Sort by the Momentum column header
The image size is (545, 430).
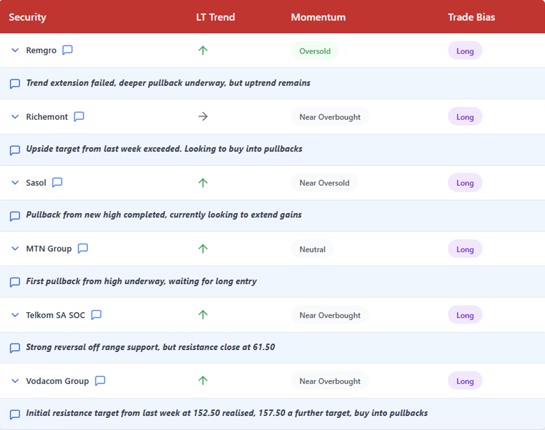click(x=318, y=17)
